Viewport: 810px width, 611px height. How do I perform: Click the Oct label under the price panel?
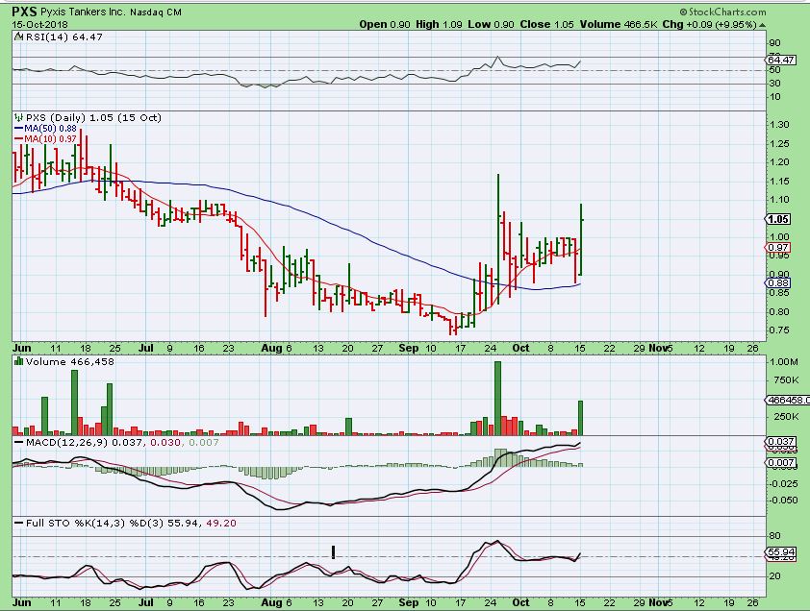pyautogui.click(x=520, y=348)
